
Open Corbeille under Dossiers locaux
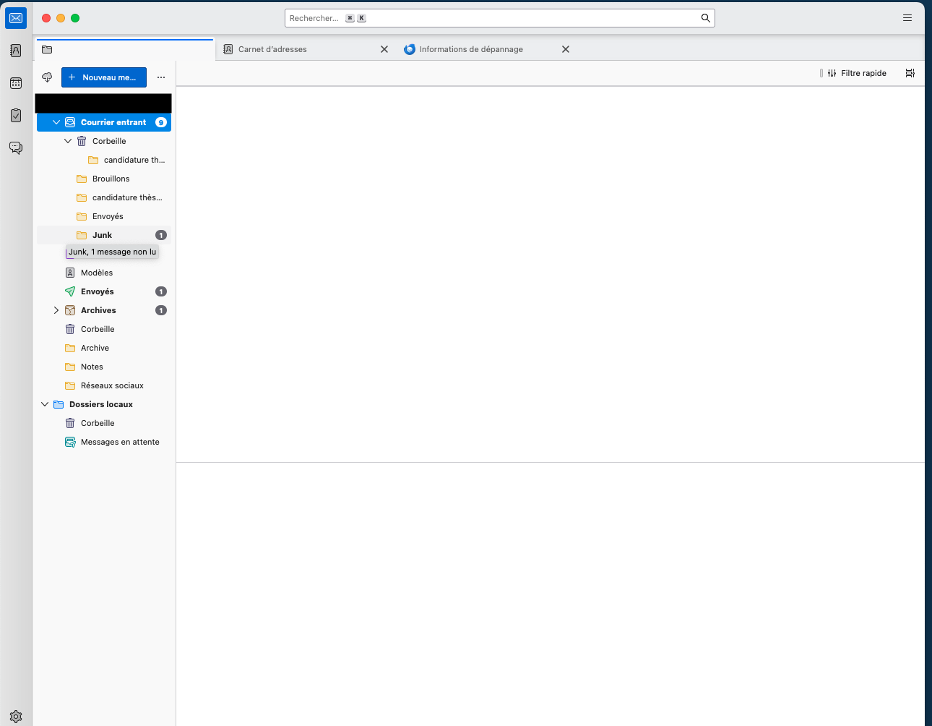(104, 423)
